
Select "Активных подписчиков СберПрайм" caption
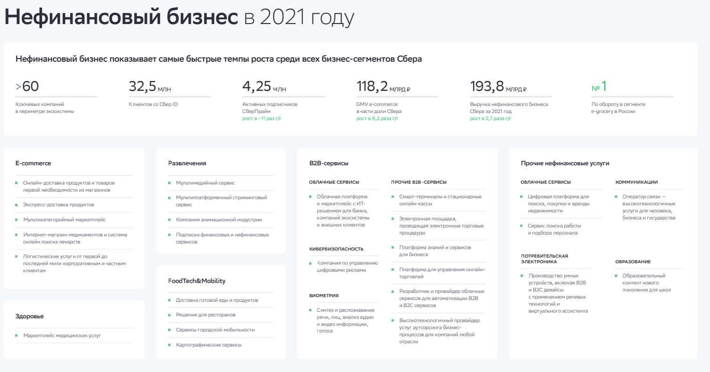click(270, 108)
